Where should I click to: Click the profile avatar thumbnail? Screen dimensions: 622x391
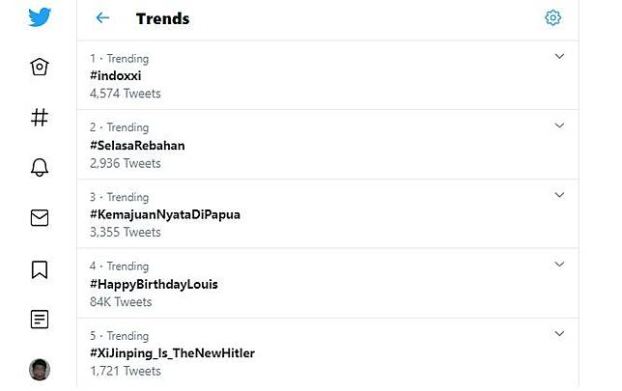coord(40,369)
